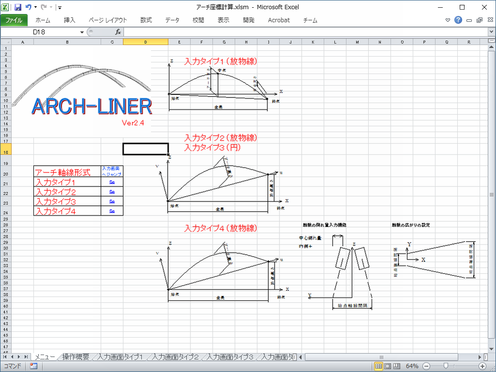
Task: Switch to Normal view in the status bar
Action: pyautogui.click(x=379, y=366)
